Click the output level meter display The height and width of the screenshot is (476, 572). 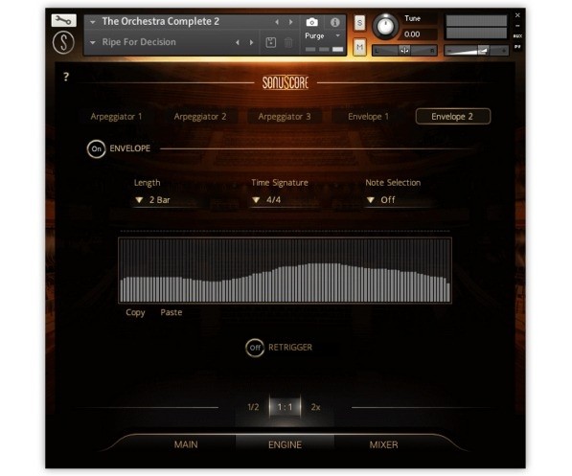pyautogui.click(x=476, y=27)
